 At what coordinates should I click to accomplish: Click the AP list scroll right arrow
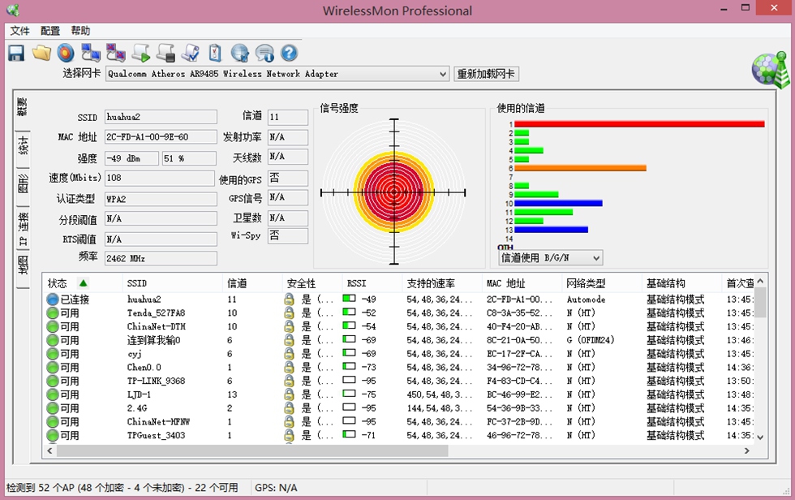747,450
